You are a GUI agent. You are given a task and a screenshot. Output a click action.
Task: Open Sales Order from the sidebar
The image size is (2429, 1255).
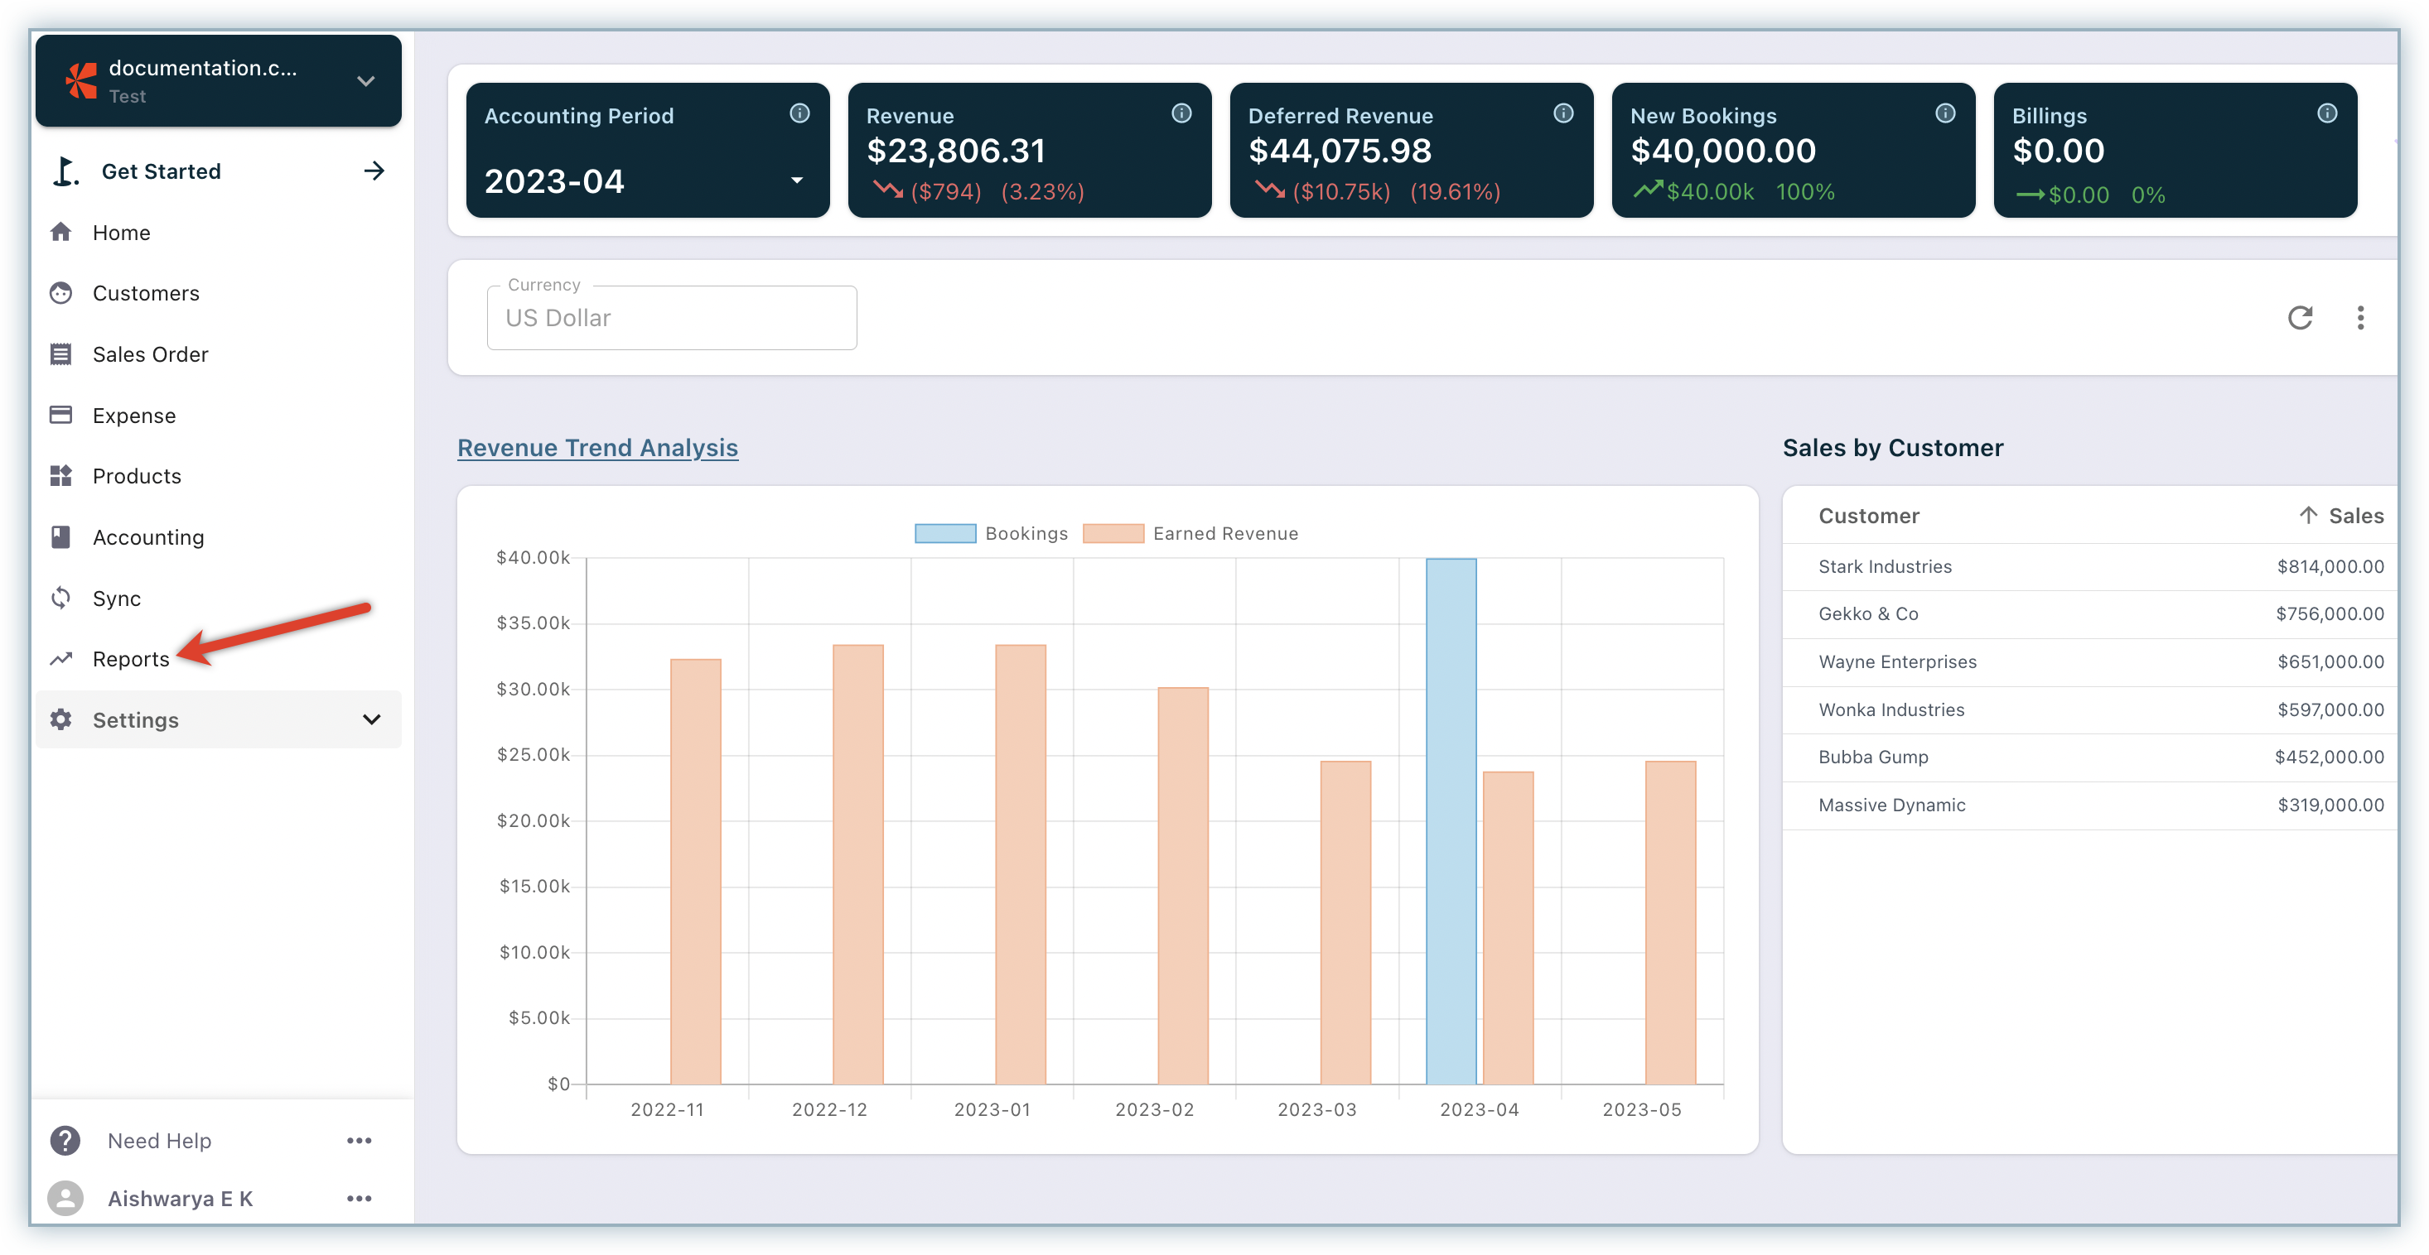click(149, 355)
